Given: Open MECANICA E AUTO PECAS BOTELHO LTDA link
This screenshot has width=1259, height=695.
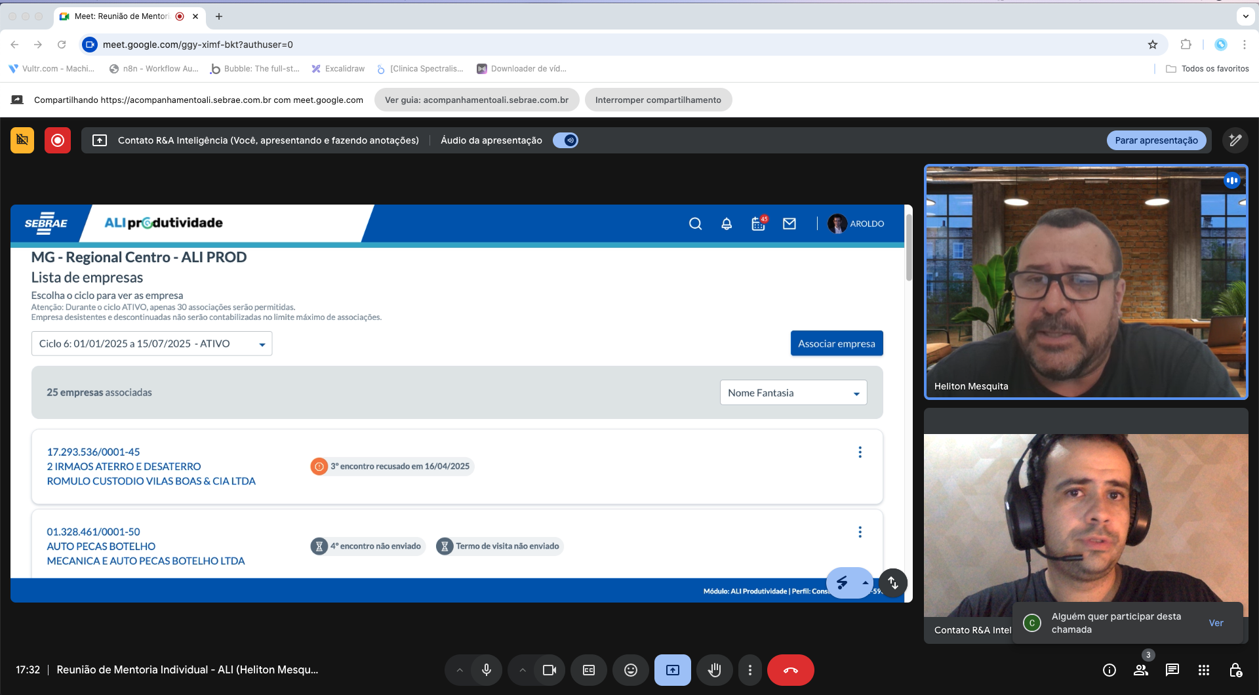Looking at the screenshot, I should 146,561.
